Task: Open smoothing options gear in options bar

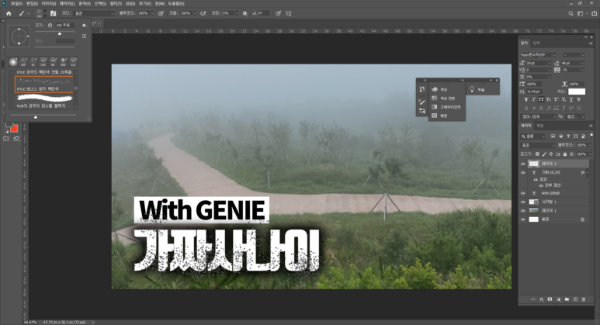Action: (x=245, y=13)
